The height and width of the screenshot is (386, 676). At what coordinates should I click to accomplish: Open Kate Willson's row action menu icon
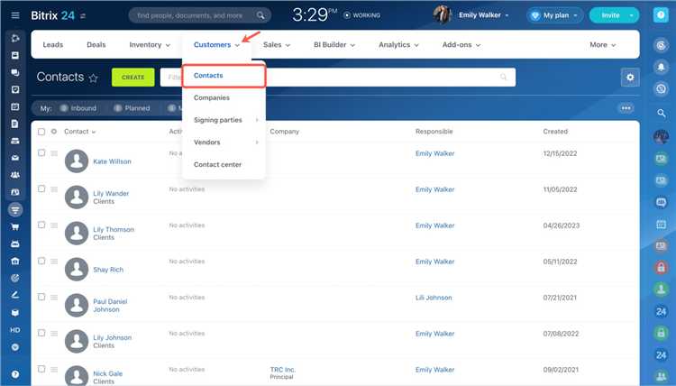click(54, 153)
